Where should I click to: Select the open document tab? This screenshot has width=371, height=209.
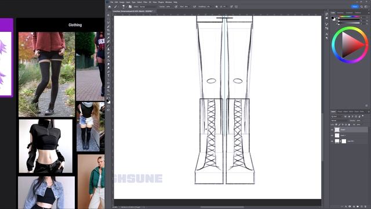pyautogui.click(x=133, y=11)
